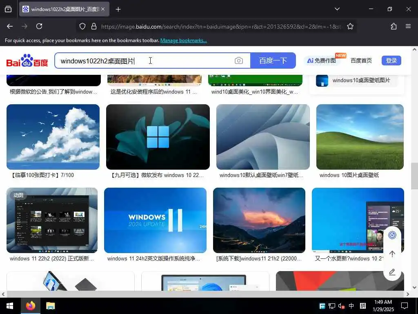Open the sunset mountain valley wallpaper image
418x314 pixels.
tap(259, 220)
